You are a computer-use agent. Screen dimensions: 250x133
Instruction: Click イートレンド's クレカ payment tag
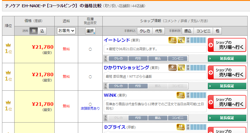pos(118,59)
